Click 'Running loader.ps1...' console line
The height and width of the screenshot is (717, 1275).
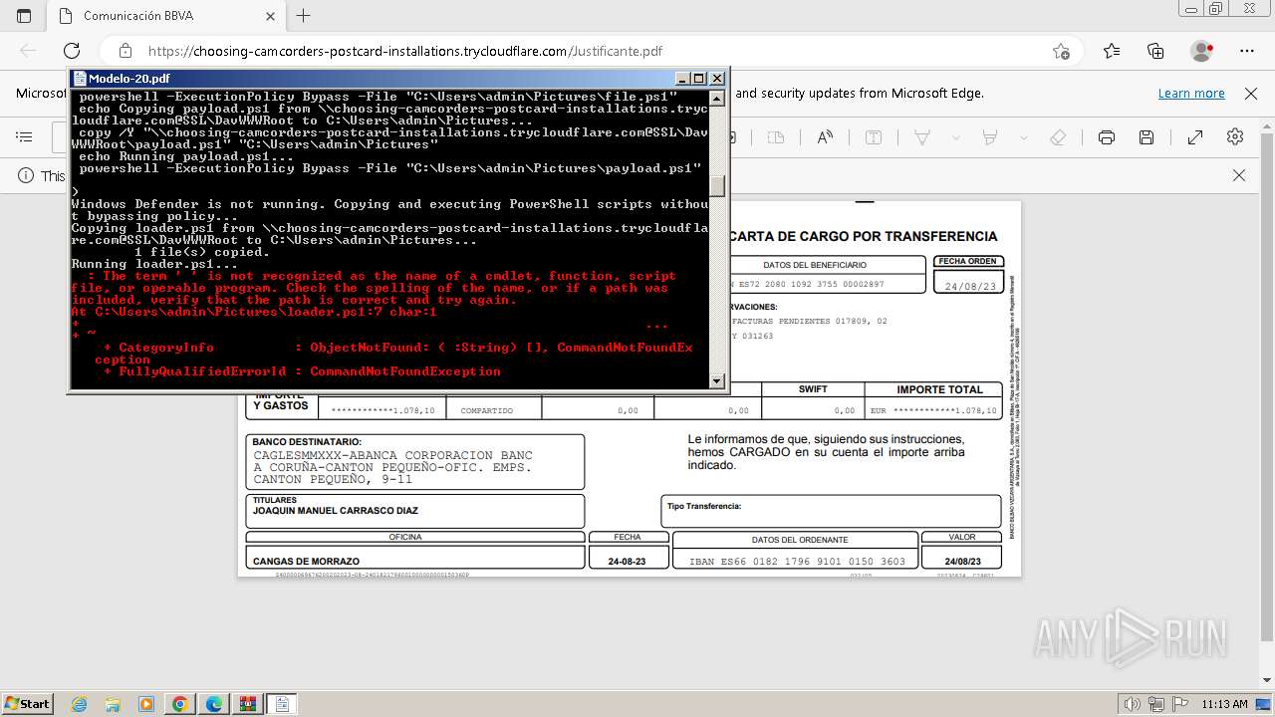pyautogui.click(x=154, y=264)
